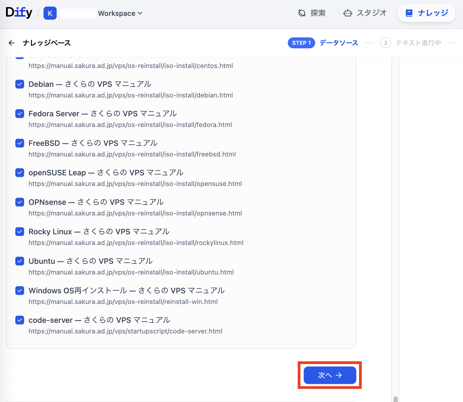
Task: Click the chevron next to Workspace
Action: coord(140,13)
